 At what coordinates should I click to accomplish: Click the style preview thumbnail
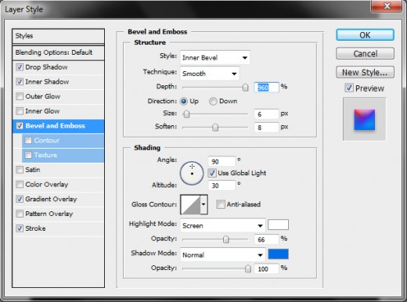pyautogui.click(x=365, y=120)
